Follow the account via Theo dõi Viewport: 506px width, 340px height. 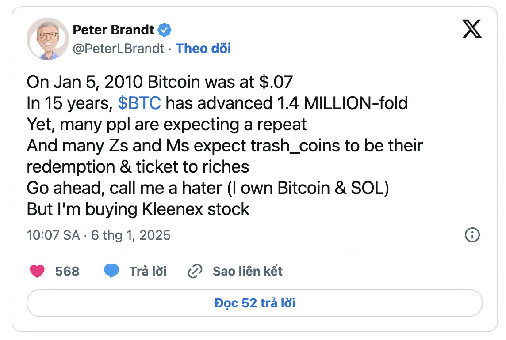[x=203, y=49]
